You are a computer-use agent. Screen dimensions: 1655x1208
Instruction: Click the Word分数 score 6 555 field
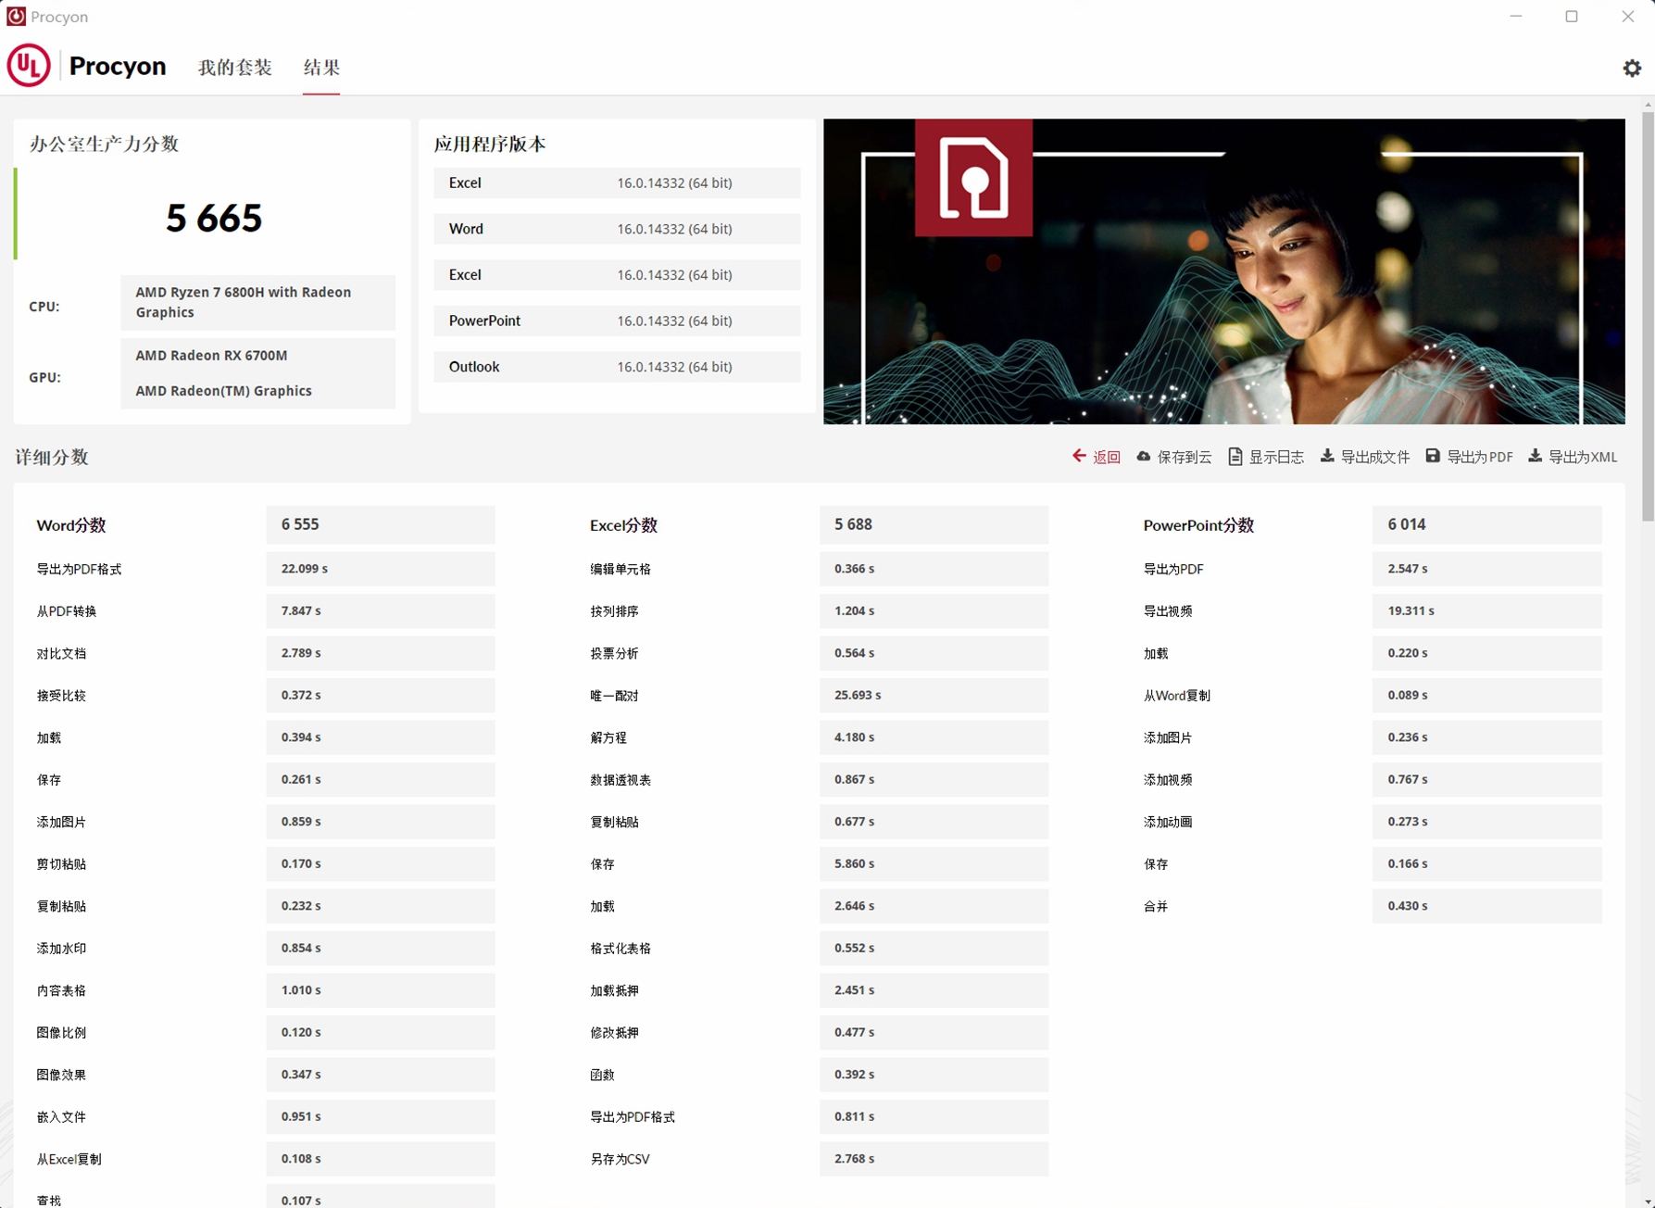(x=381, y=524)
